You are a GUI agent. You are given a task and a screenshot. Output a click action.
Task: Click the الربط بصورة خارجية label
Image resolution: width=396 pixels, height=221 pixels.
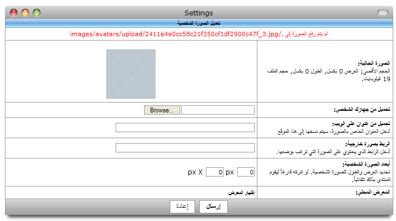click(368, 144)
